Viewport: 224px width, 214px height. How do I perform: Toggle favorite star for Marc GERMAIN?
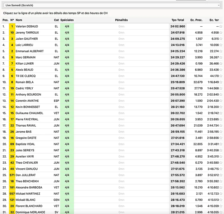221,57
